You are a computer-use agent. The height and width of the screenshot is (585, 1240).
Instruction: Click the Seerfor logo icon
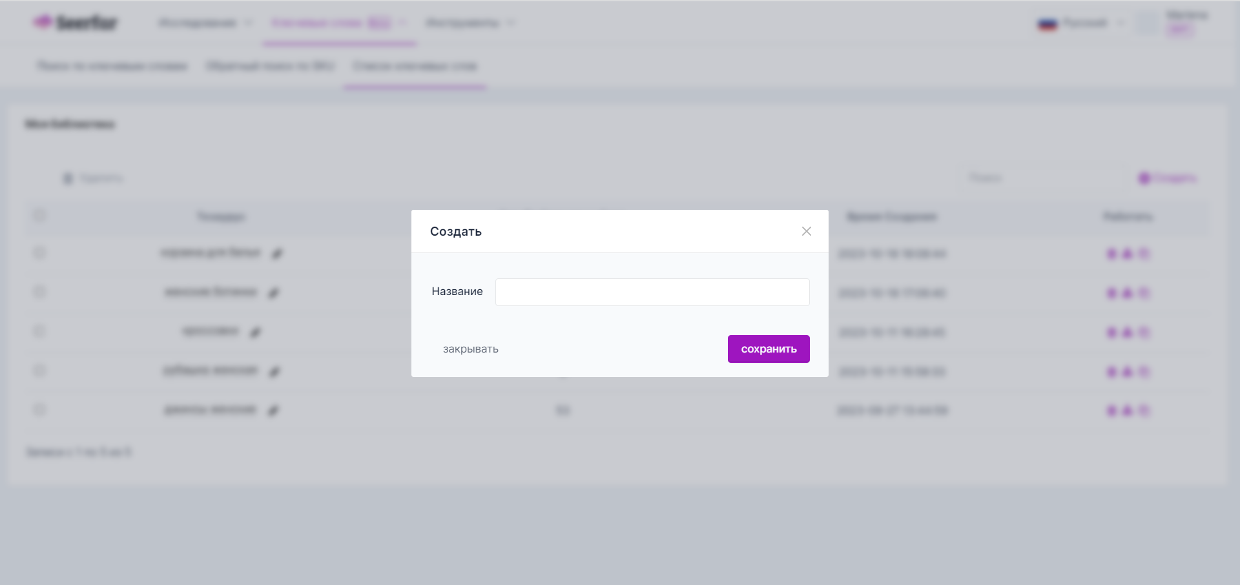pyautogui.click(x=43, y=22)
